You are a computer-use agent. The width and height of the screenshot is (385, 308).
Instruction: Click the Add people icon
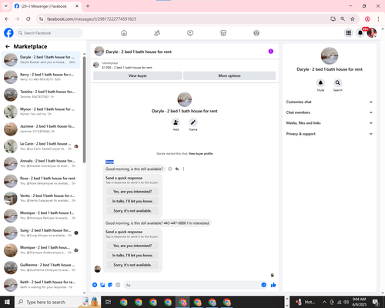point(176,122)
